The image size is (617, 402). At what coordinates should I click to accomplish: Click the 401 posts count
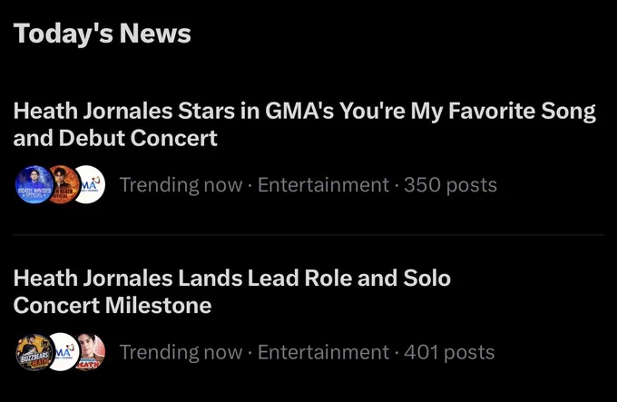coord(449,352)
